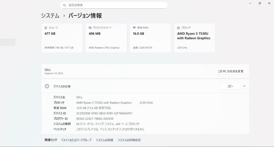The height and width of the screenshot is (147, 274).
Task: Click the magnifier icon in the search bar
Action: pyautogui.click(x=64, y=5)
